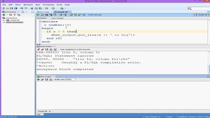Click the Save All icon in main toolbar
This screenshot has height=118, width=210.
tap(16, 8)
